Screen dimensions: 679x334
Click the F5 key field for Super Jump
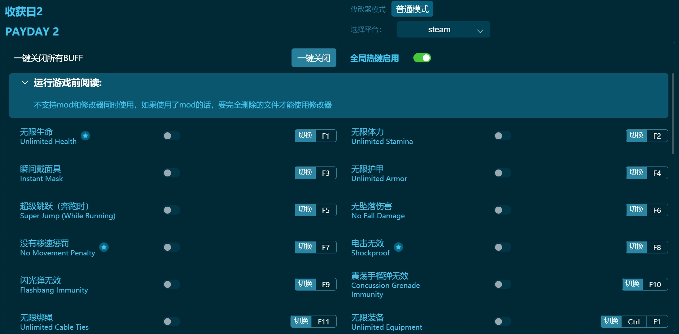[x=326, y=210]
